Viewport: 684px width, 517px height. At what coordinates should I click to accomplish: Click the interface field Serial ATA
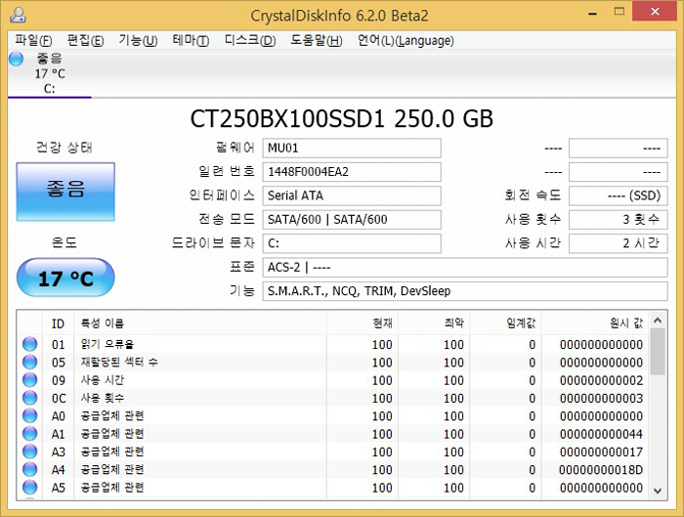[352, 195]
